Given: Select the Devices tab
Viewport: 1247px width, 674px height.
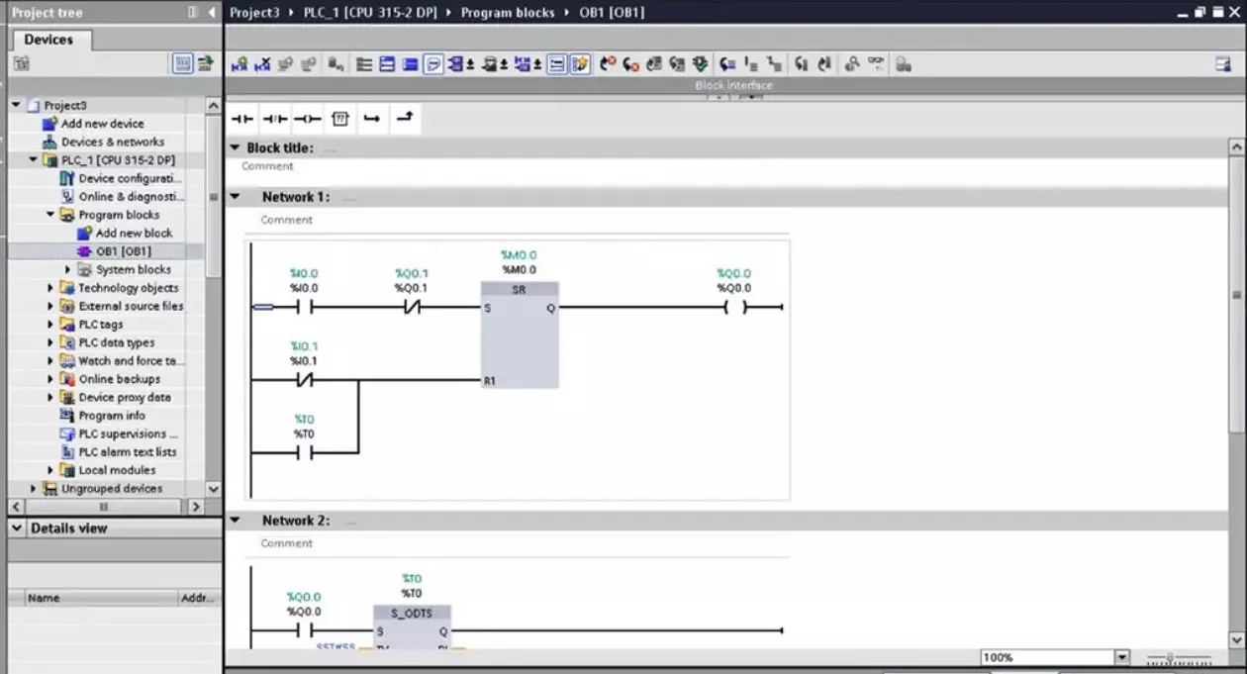Looking at the screenshot, I should click(48, 40).
